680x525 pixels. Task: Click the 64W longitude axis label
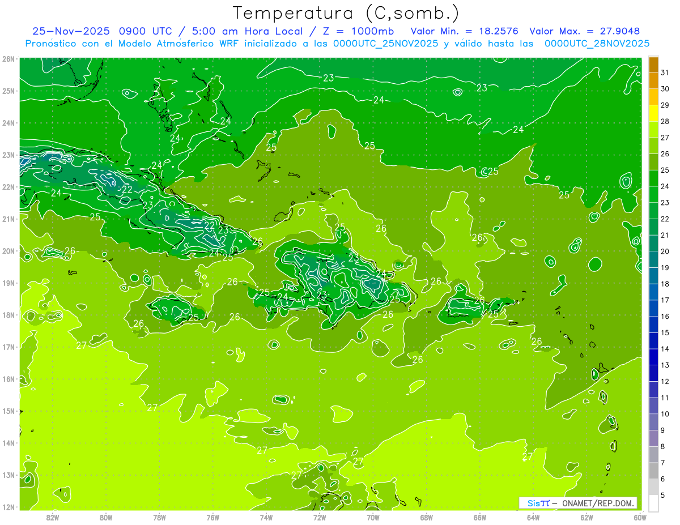tap(533, 517)
